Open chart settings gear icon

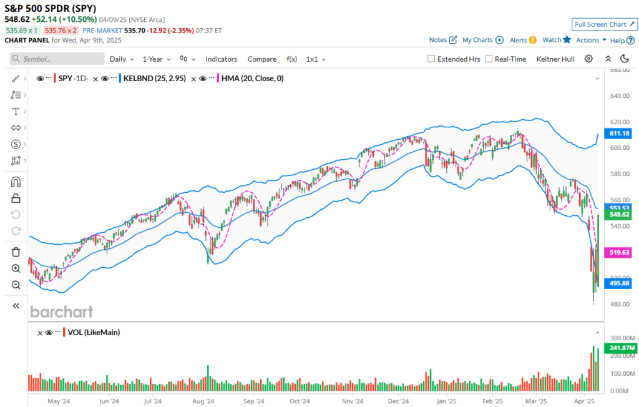588,59
